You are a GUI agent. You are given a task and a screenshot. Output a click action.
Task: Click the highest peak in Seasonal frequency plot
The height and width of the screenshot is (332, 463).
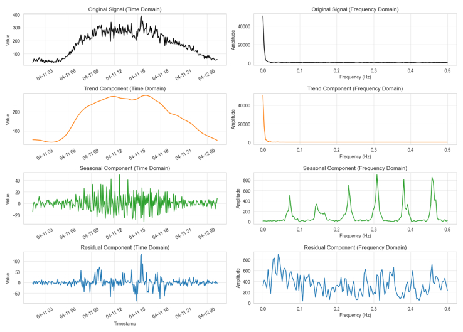(x=377, y=176)
